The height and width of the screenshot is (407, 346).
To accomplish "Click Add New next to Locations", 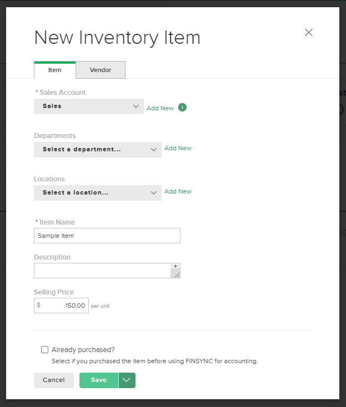I will (178, 191).
